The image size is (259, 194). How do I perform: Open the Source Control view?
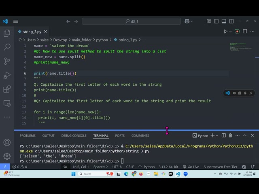[x=7, y=61]
